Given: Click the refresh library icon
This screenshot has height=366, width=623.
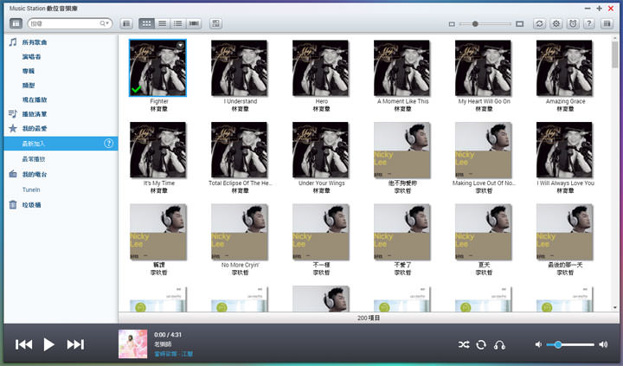Looking at the screenshot, I should pos(540,23).
